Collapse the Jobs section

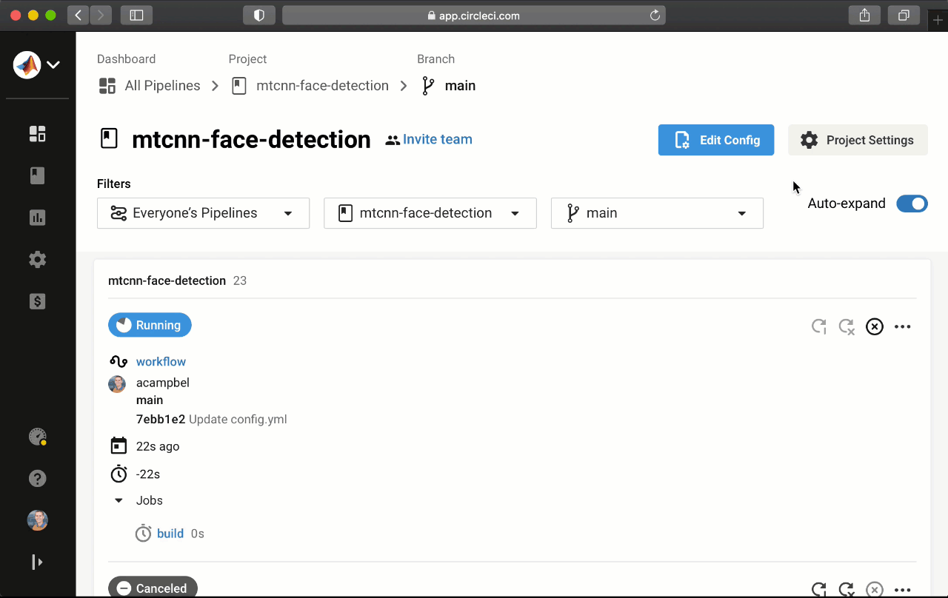coord(118,501)
